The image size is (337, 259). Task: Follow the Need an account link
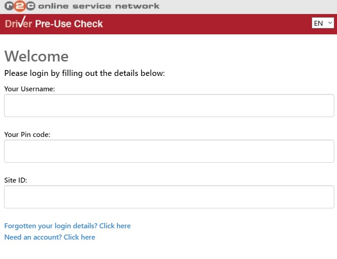[x=50, y=237]
